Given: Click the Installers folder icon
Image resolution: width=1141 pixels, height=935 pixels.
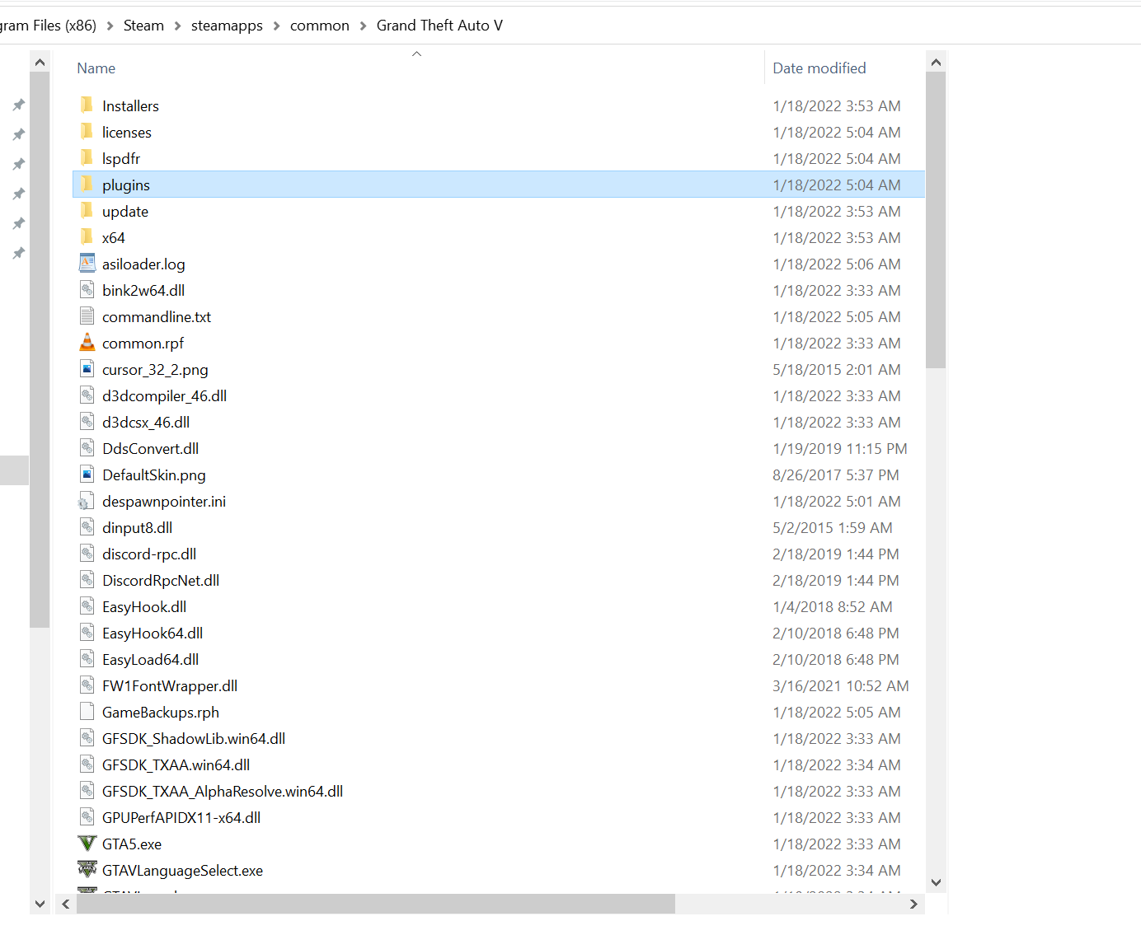Looking at the screenshot, I should pos(87,105).
